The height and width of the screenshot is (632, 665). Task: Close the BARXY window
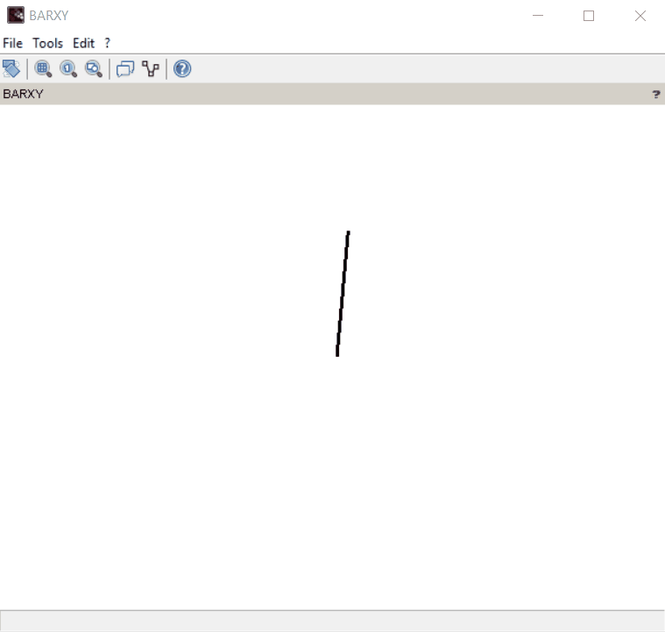[x=640, y=16]
